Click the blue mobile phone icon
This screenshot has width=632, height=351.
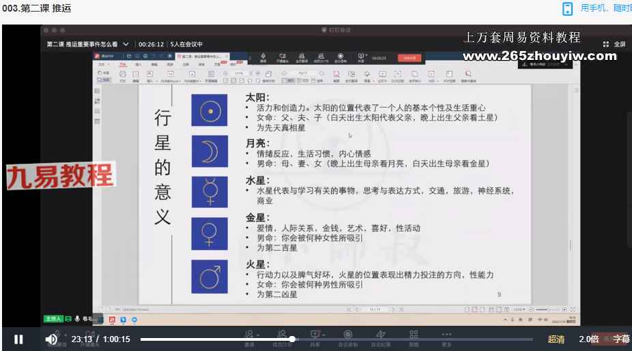[x=567, y=9]
